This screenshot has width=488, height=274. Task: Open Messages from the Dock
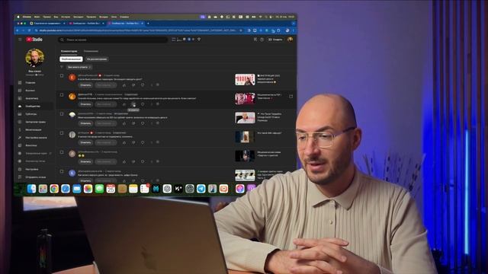[x=99, y=189]
